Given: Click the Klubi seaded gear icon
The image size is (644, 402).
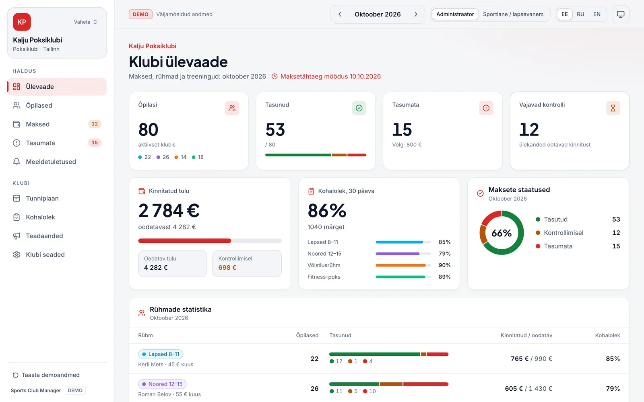Looking at the screenshot, I should click(x=17, y=254).
